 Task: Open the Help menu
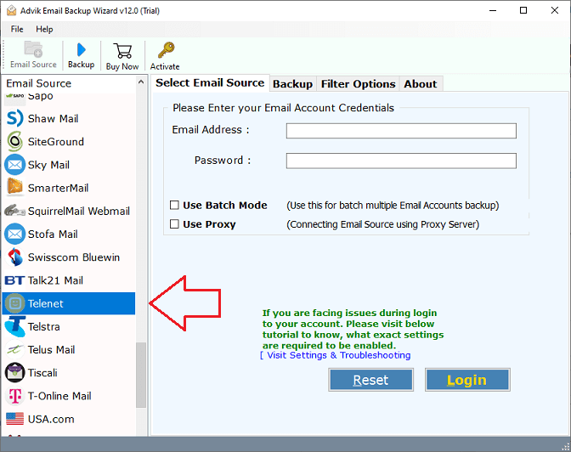coord(44,29)
